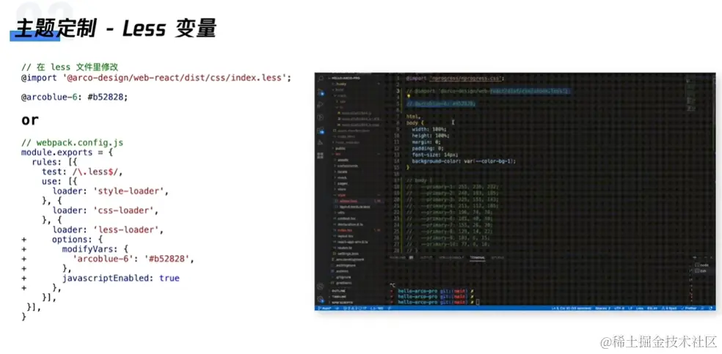722x354 pixels.
Task: Open Search view in VS Code activity bar
Action: click(x=321, y=78)
